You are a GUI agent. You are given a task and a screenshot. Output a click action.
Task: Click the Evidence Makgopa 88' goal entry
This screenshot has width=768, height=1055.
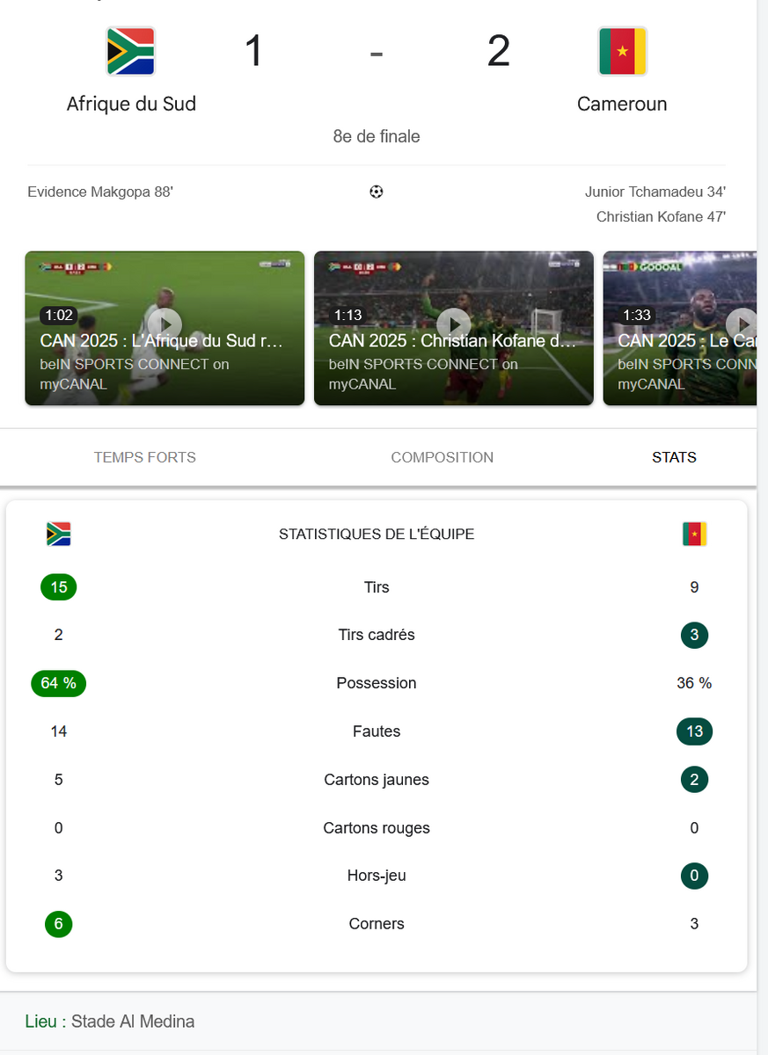[100, 192]
